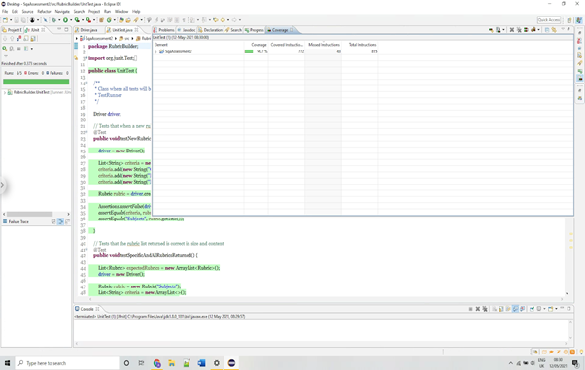This screenshot has height=370, width=585.
Task: Open JUnit test run history dropdown
Action: [x=32, y=49]
